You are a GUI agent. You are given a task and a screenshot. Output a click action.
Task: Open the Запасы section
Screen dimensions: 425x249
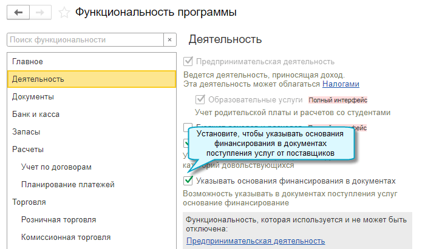[x=27, y=131]
